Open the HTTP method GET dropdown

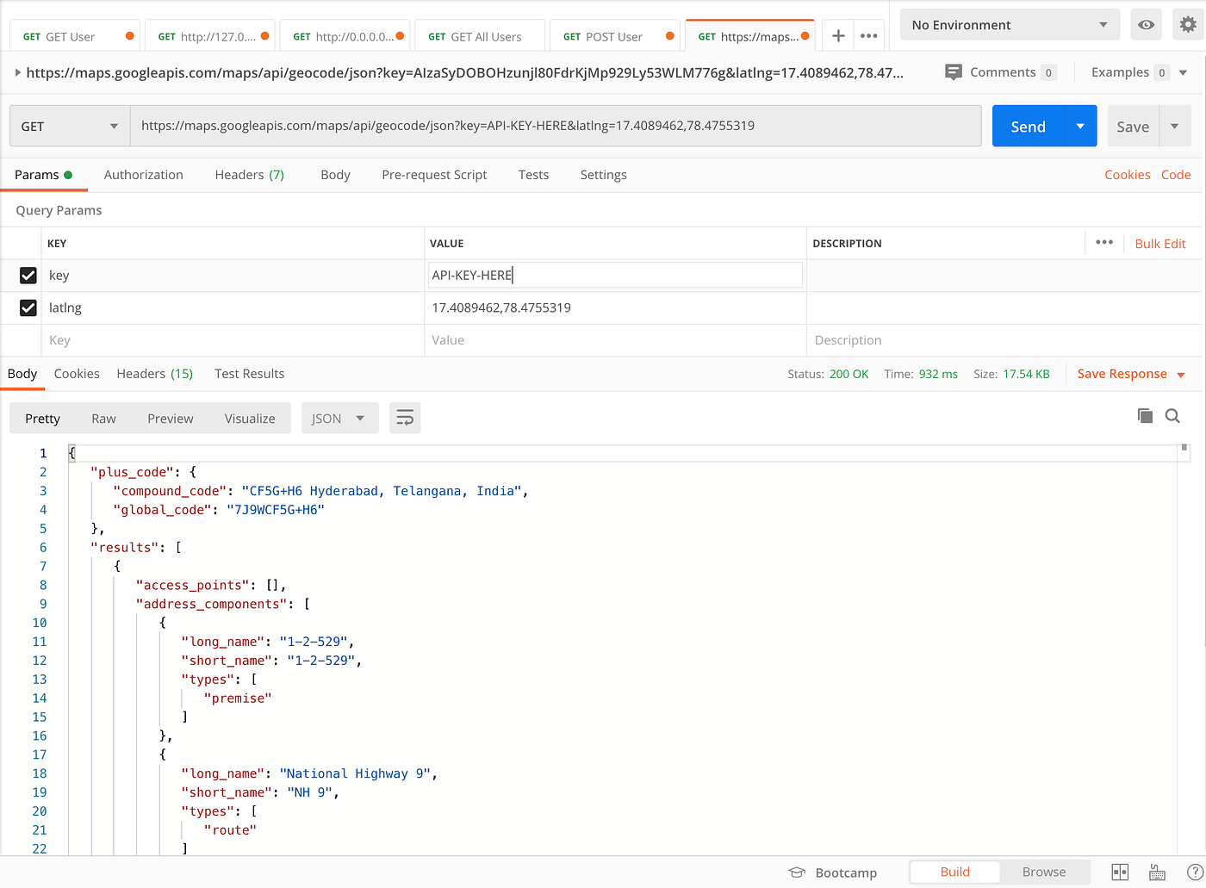(70, 127)
